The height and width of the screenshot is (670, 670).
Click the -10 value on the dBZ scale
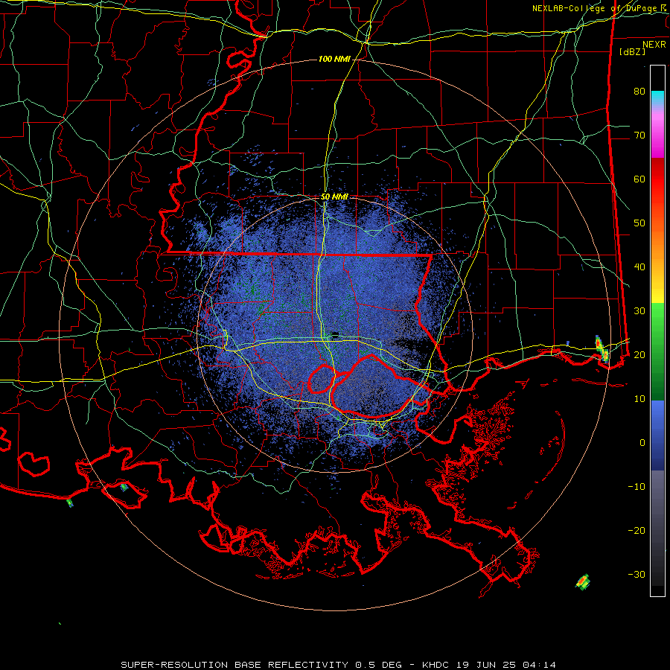point(636,486)
